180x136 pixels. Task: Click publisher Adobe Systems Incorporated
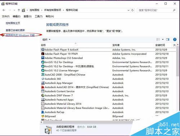(x=129, y=54)
